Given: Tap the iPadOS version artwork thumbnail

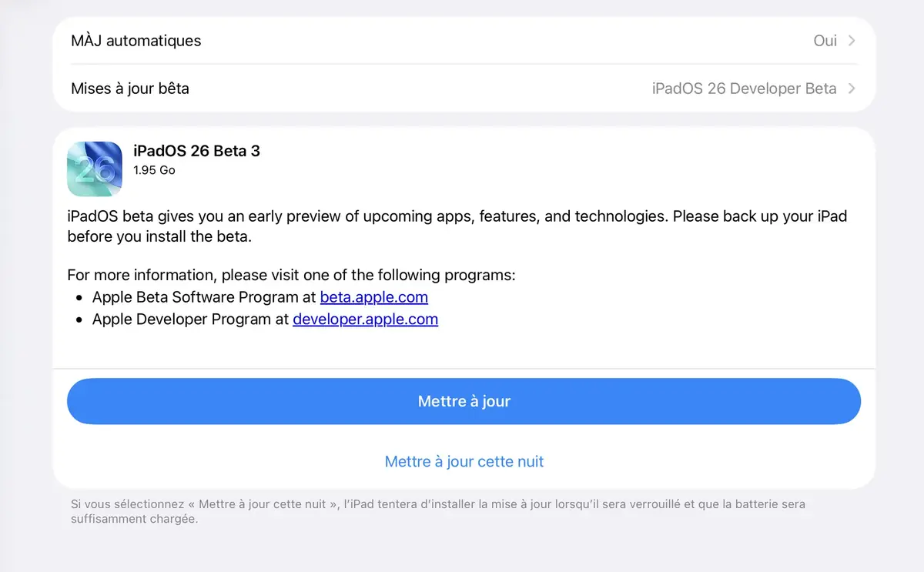Looking at the screenshot, I should click(94, 169).
